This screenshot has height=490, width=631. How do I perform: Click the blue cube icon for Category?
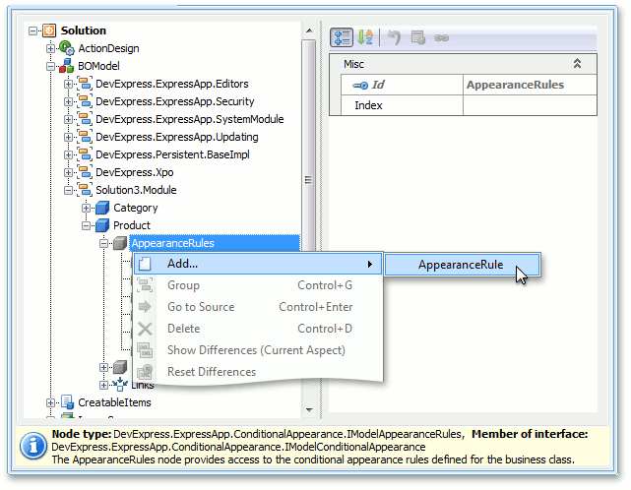[x=102, y=208]
